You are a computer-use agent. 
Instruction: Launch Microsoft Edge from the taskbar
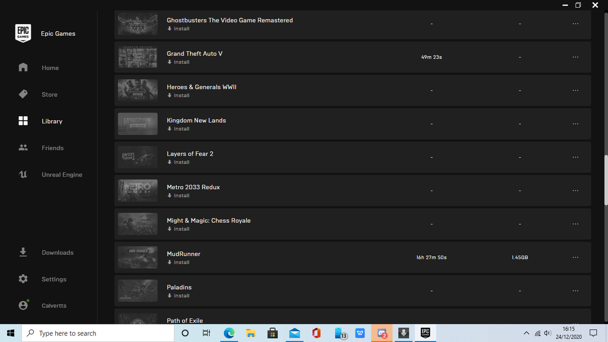tap(229, 333)
